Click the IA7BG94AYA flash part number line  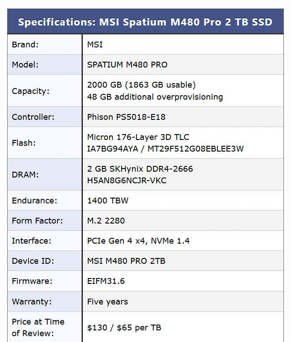point(165,149)
